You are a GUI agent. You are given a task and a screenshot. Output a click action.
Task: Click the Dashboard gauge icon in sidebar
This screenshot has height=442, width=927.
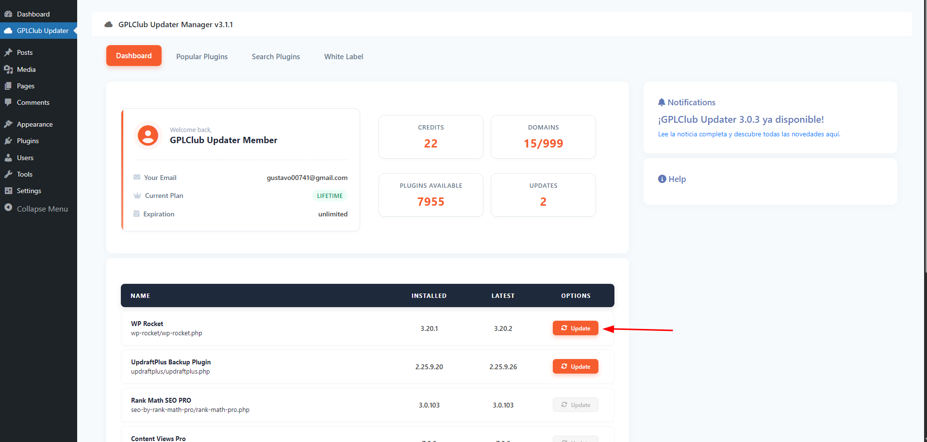tap(8, 14)
